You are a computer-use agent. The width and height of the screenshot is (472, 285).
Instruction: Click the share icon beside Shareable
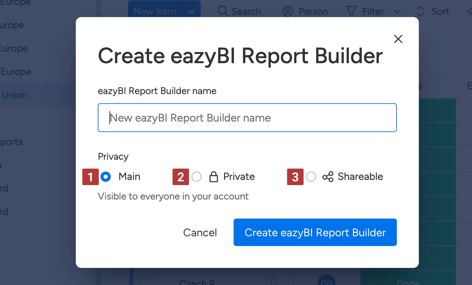click(x=328, y=177)
